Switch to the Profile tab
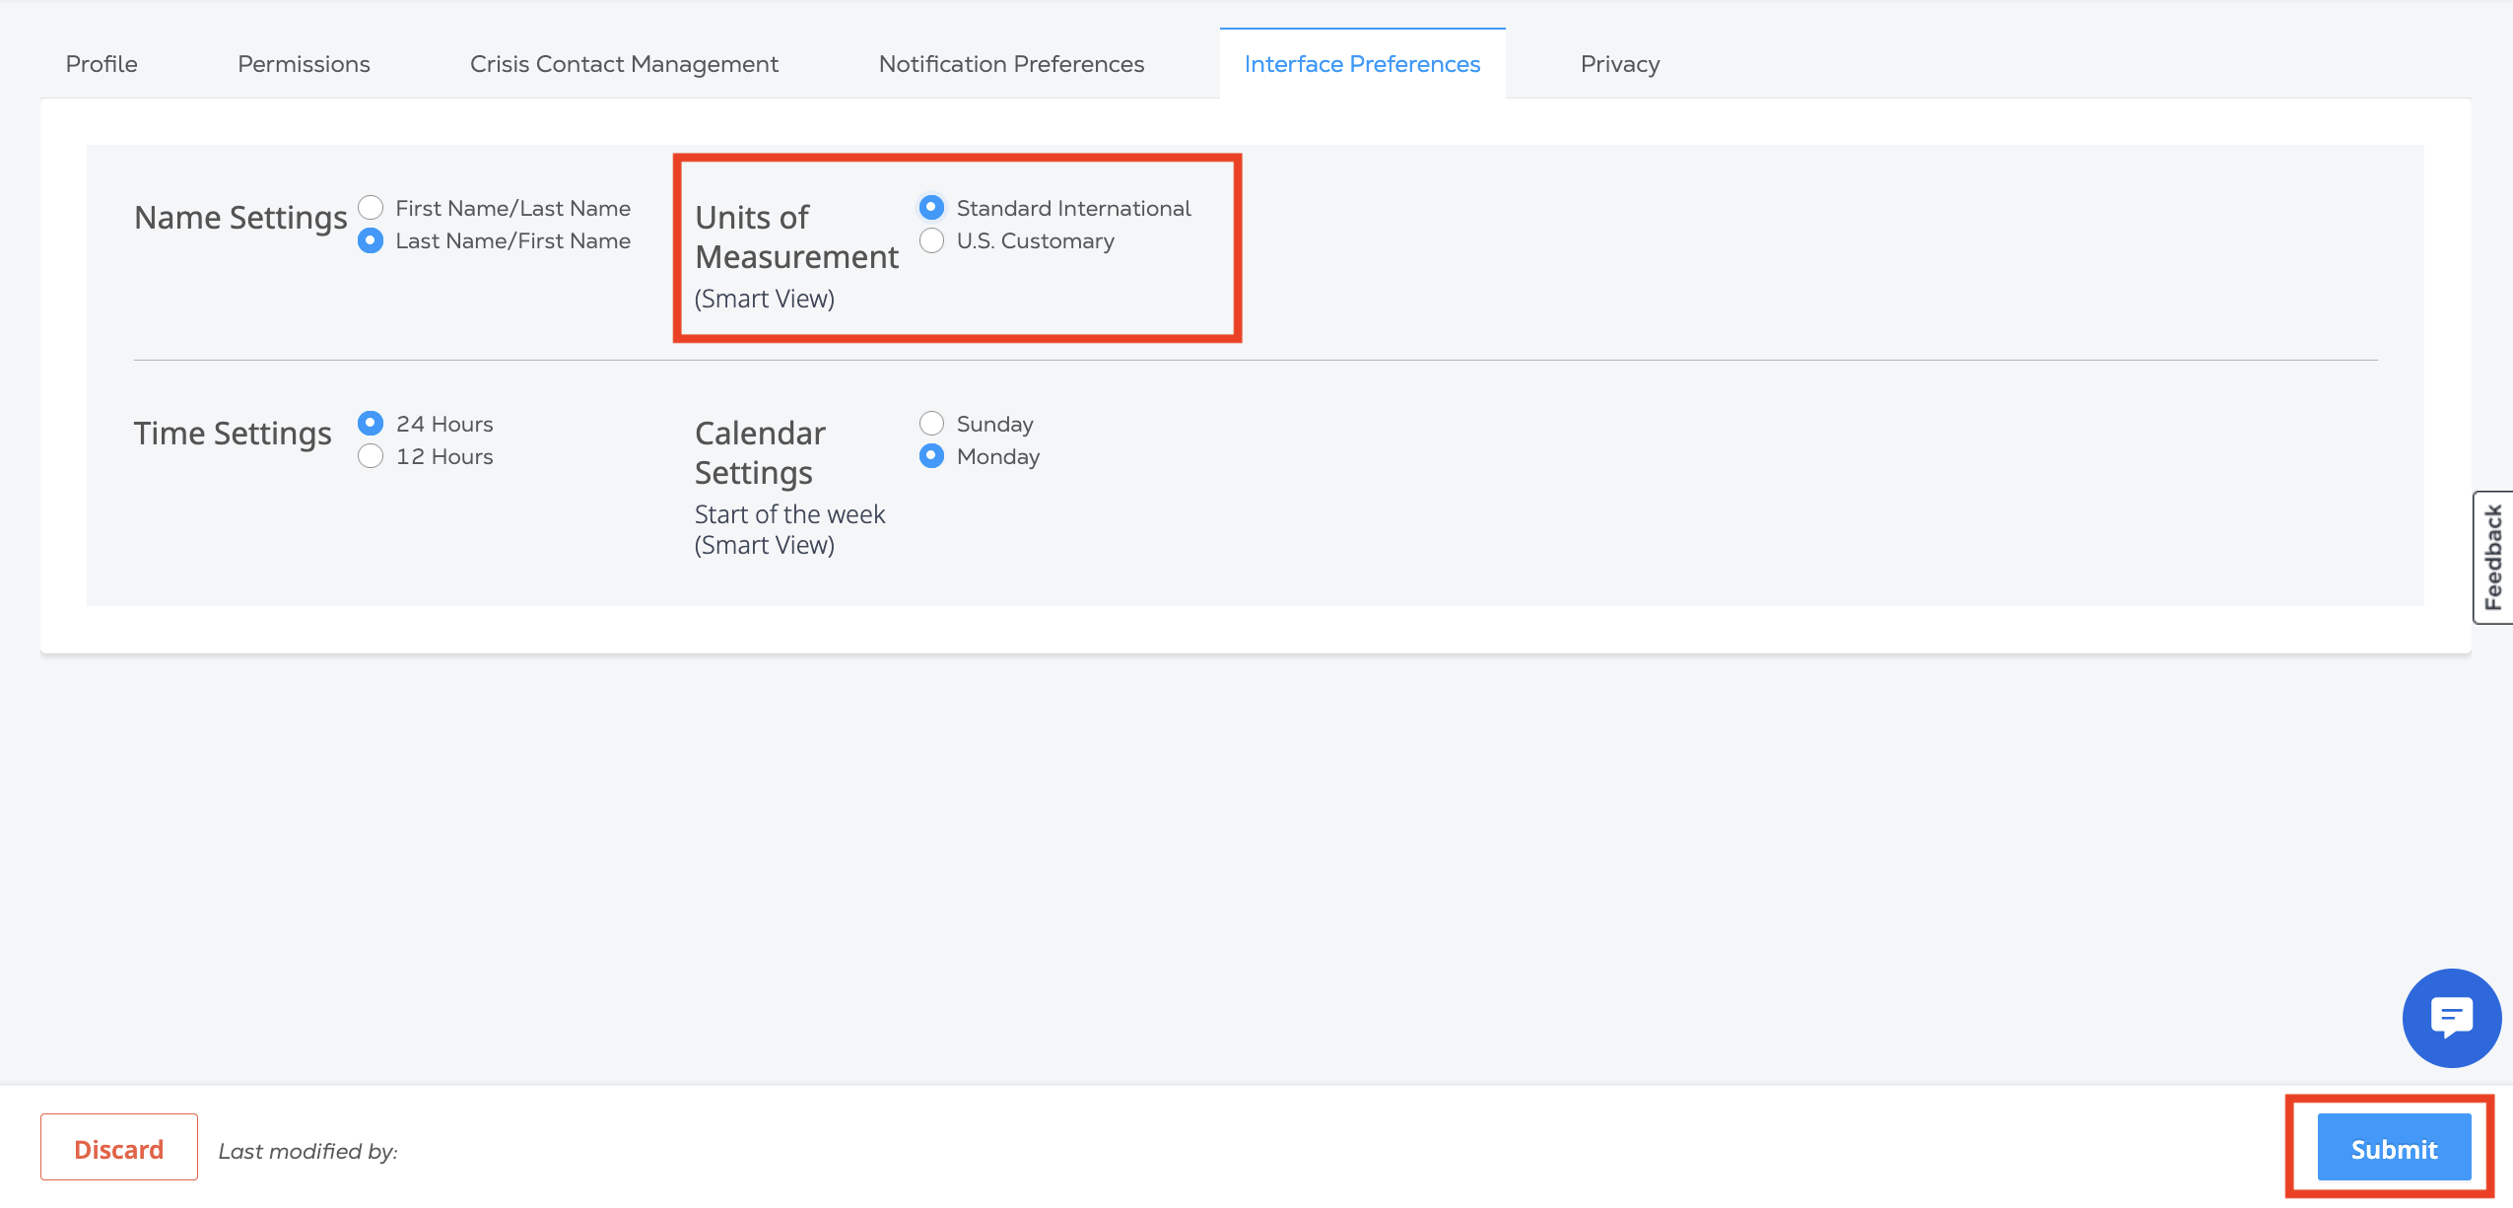Image resolution: width=2513 pixels, height=1208 pixels. pyautogui.click(x=102, y=64)
